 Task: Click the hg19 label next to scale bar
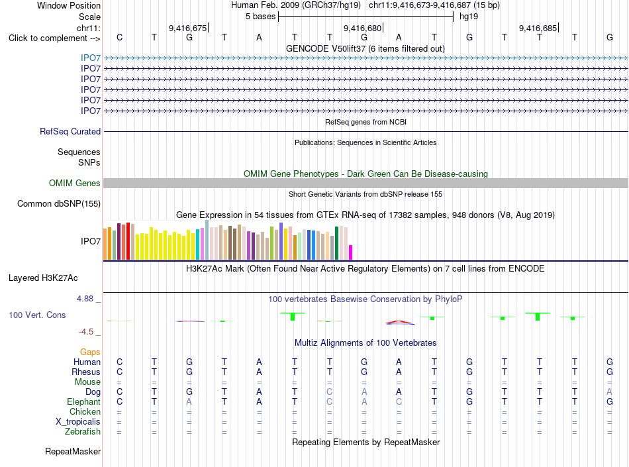469,17
